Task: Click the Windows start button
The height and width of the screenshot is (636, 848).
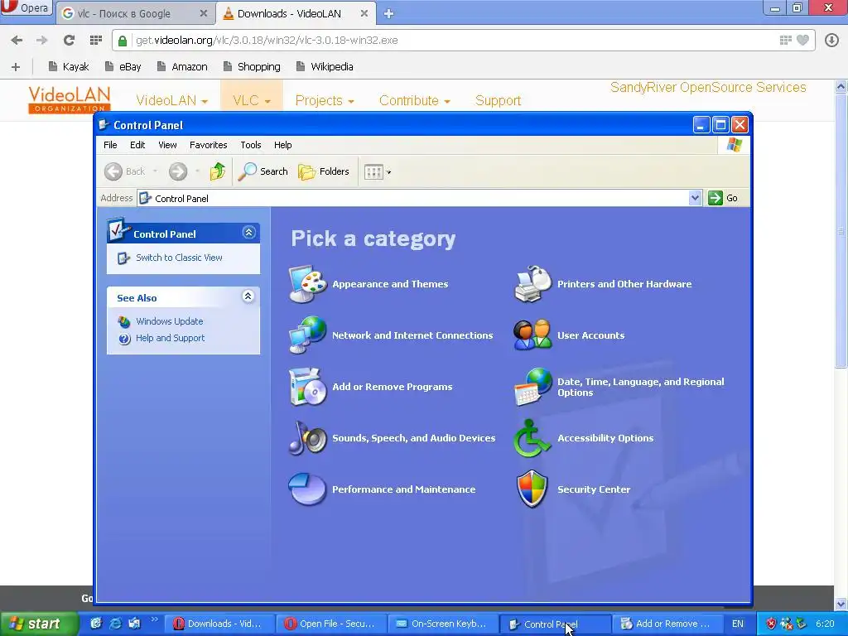Action: (38, 624)
